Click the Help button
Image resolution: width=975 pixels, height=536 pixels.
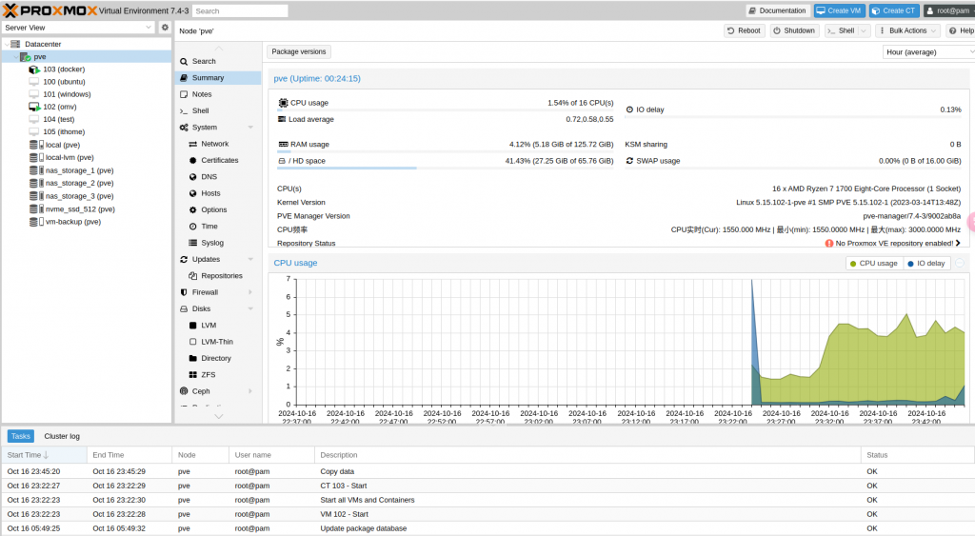click(962, 30)
